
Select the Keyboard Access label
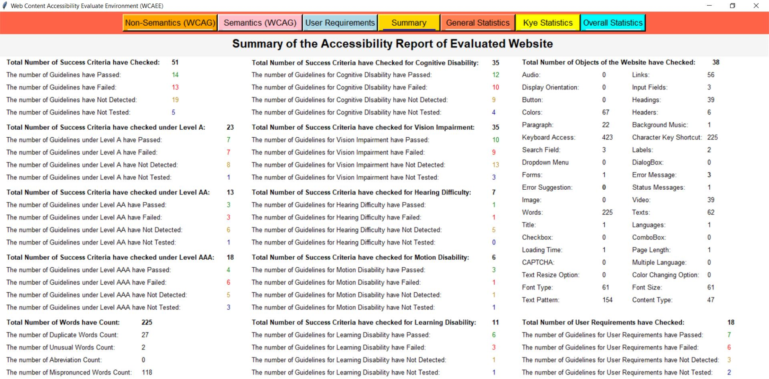pyautogui.click(x=548, y=137)
